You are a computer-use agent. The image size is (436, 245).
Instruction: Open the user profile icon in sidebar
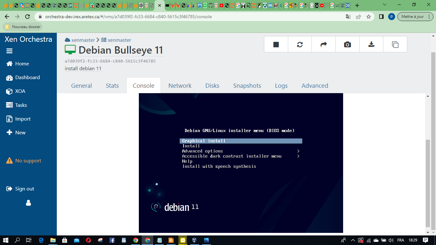click(28, 203)
